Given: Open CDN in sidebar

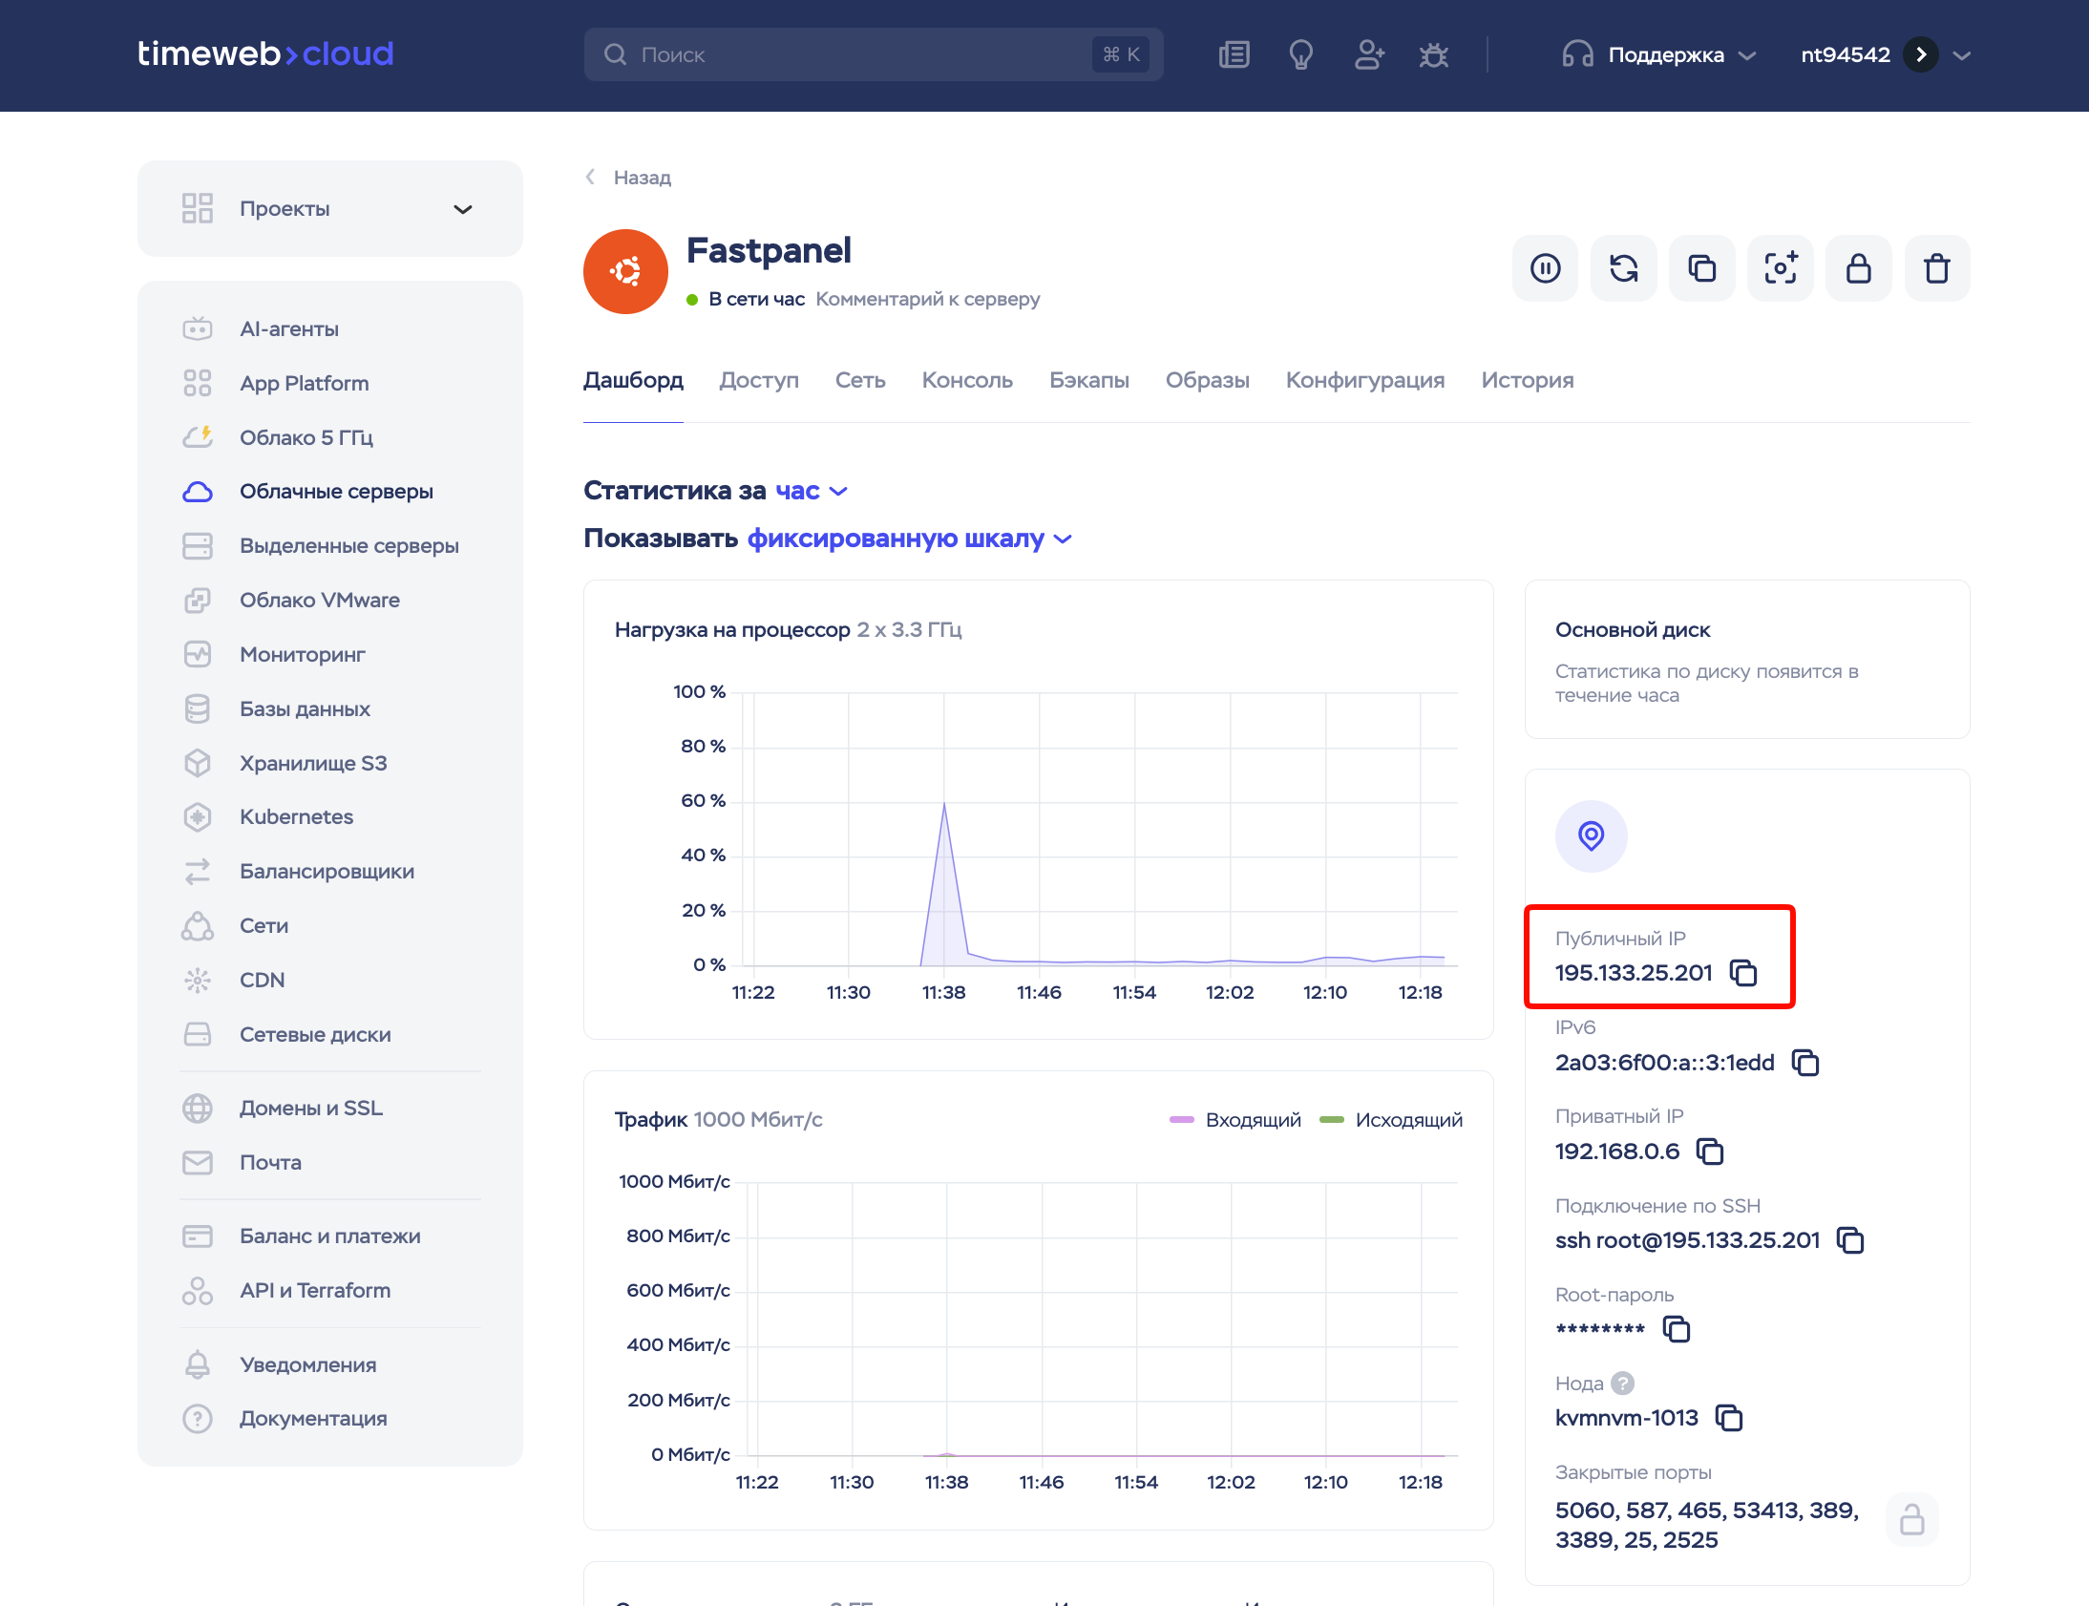Looking at the screenshot, I should 329,981.
